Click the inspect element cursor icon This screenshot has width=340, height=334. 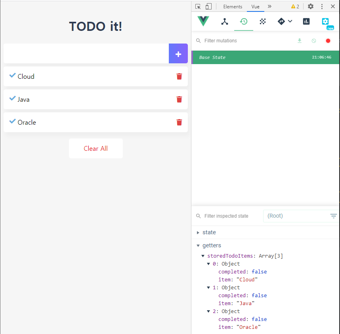[198, 6]
